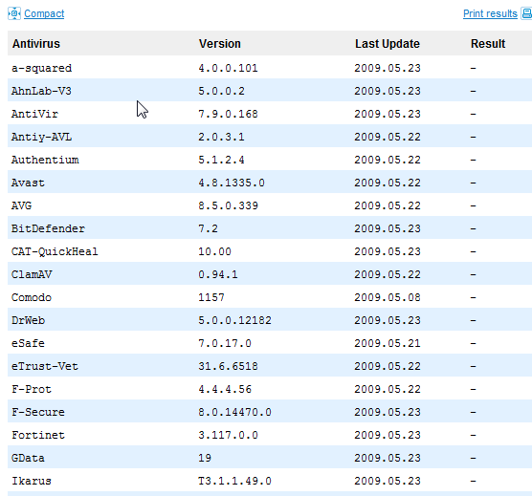Click the AntiVir antivirus entry
The width and height of the screenshot is (532, 496).
[x=34, y=114]
